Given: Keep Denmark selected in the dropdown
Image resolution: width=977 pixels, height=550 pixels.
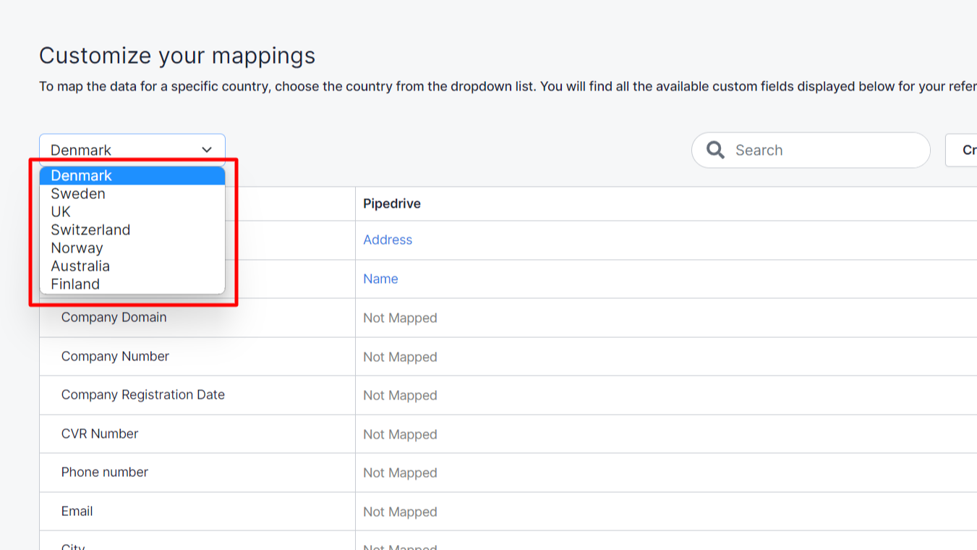Looking at the screenshot, I should pyautogui.click(x=81, y=175).
